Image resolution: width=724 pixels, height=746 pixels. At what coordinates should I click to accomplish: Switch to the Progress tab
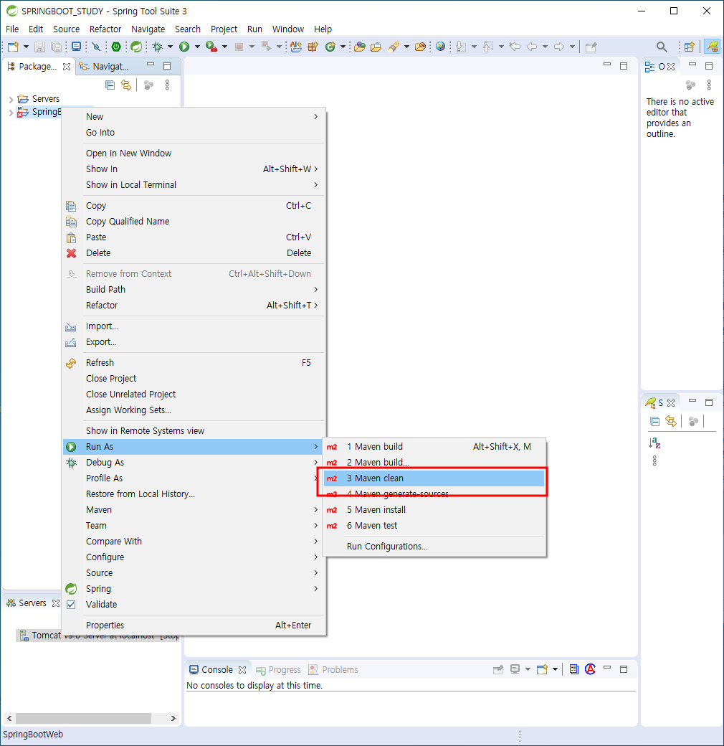pyautogui.click(x=279, y=670)
